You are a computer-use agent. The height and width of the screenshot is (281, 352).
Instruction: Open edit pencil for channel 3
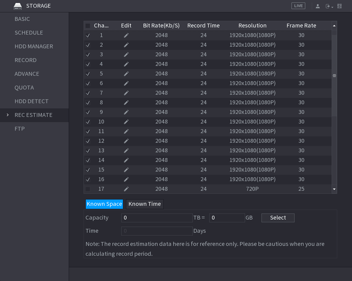point(126,55)
